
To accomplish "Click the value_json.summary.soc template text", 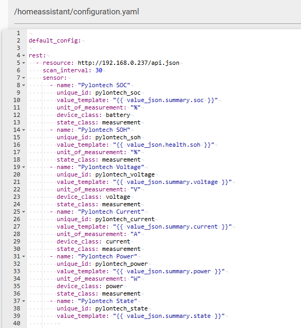I will tap(165, 100).
